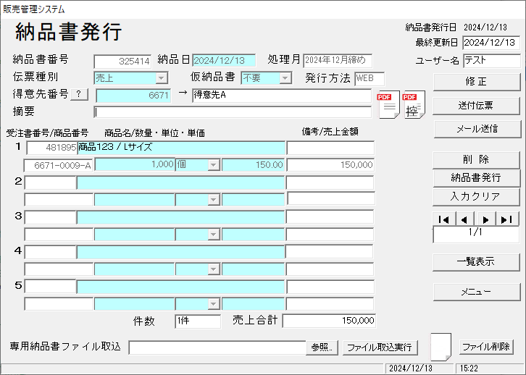Return to the メニュー
The height and width of the screenshot is (375, 526).
[477, 292]
